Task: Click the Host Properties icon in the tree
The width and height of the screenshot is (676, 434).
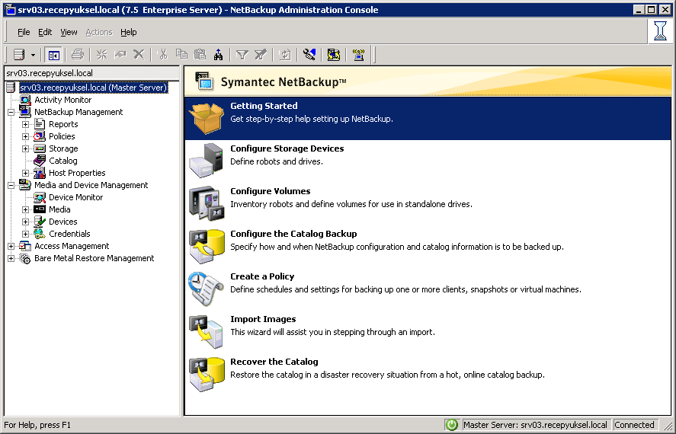Action: click(x=40, y=173)
